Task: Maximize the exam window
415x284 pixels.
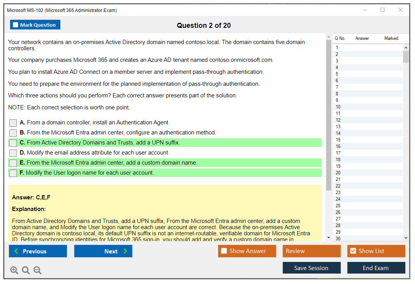Action: pyautogui.click(x=383, y=10)
